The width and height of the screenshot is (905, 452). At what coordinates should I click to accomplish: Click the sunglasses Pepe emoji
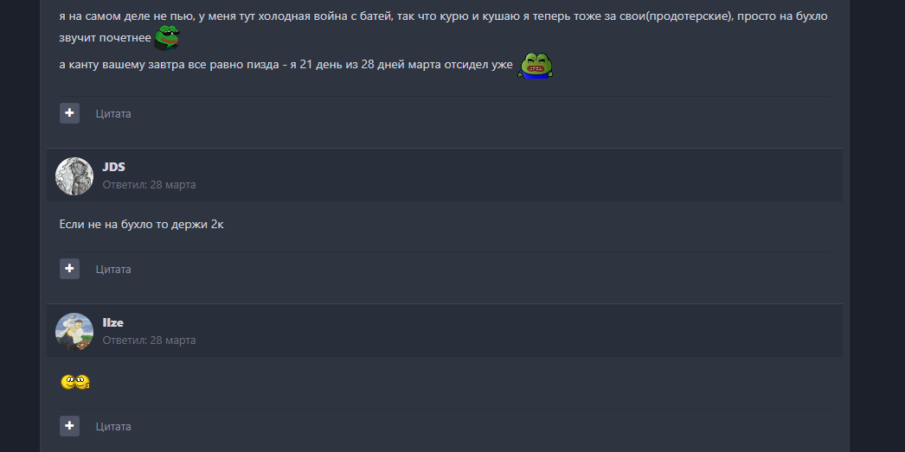(x=167, y=37)
